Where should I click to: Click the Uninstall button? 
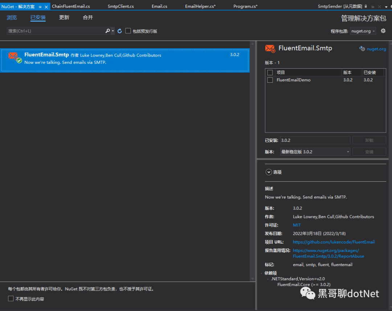pos(369,140)
